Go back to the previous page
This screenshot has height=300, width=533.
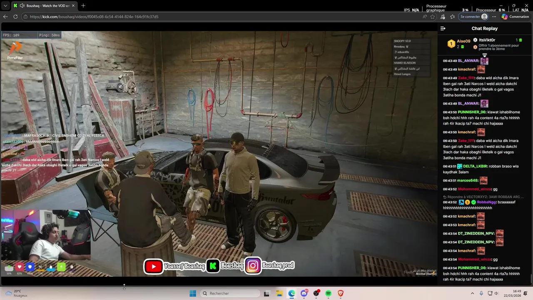(x=5, y=17)
